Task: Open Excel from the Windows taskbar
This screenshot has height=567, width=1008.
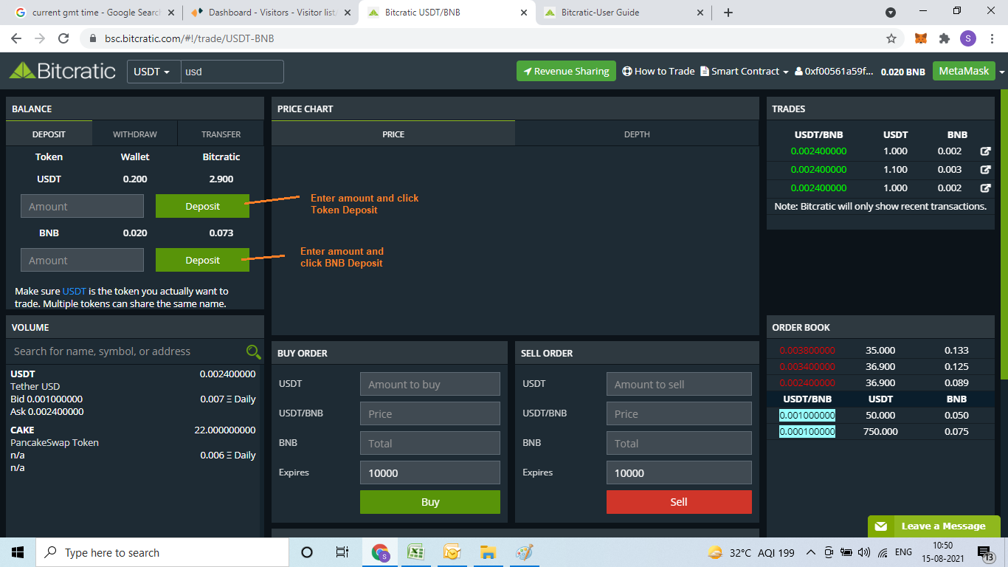Action: [x=416, y=552]
